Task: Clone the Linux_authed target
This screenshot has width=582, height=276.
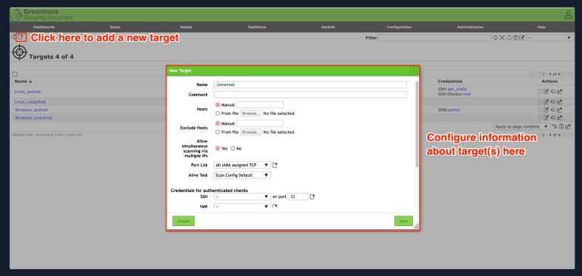Action: [552, 91]
